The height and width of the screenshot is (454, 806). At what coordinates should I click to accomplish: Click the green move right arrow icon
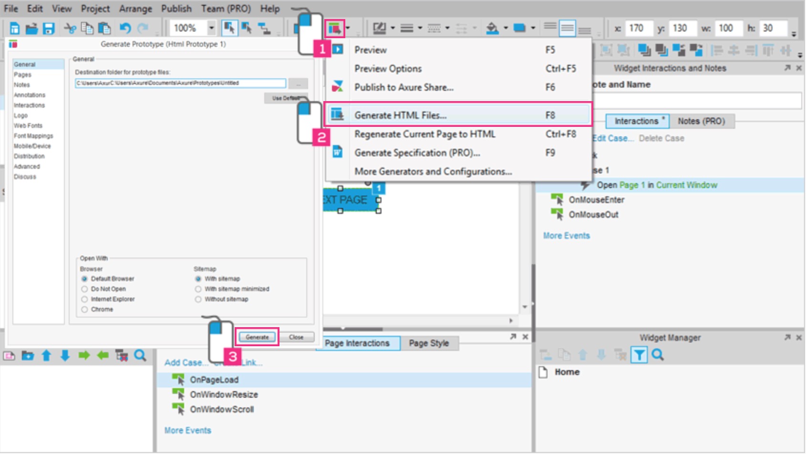[84, 356]
